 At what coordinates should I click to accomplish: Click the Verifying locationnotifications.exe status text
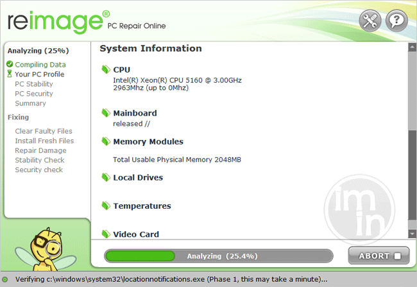171,279
